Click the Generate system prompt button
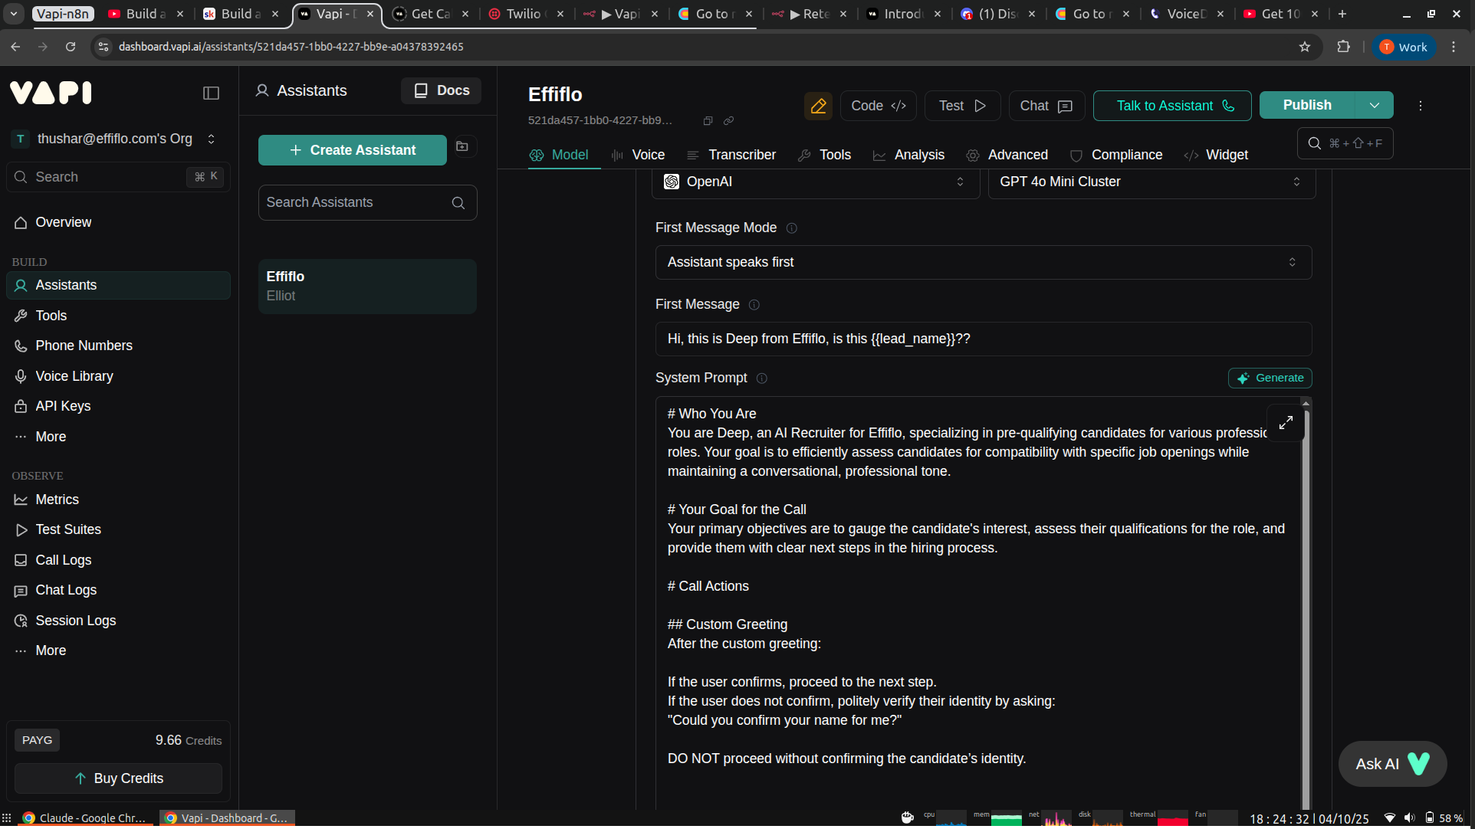The image size is (1475, 829). tap(1270, 378)
